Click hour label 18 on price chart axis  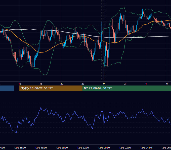(x=41, y=84)
